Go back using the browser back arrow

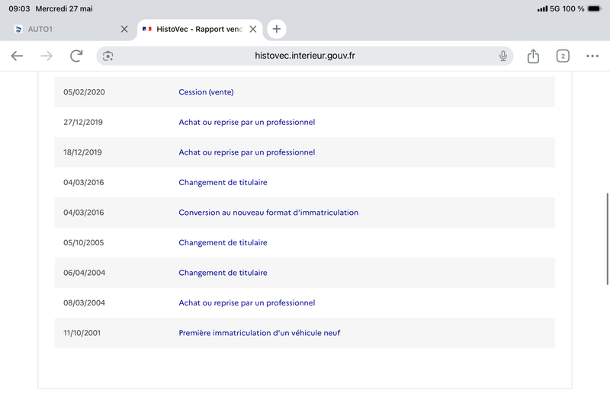(17, 56)
